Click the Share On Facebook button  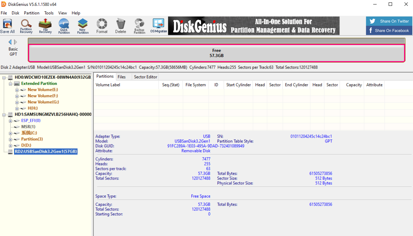pos(389,31)
